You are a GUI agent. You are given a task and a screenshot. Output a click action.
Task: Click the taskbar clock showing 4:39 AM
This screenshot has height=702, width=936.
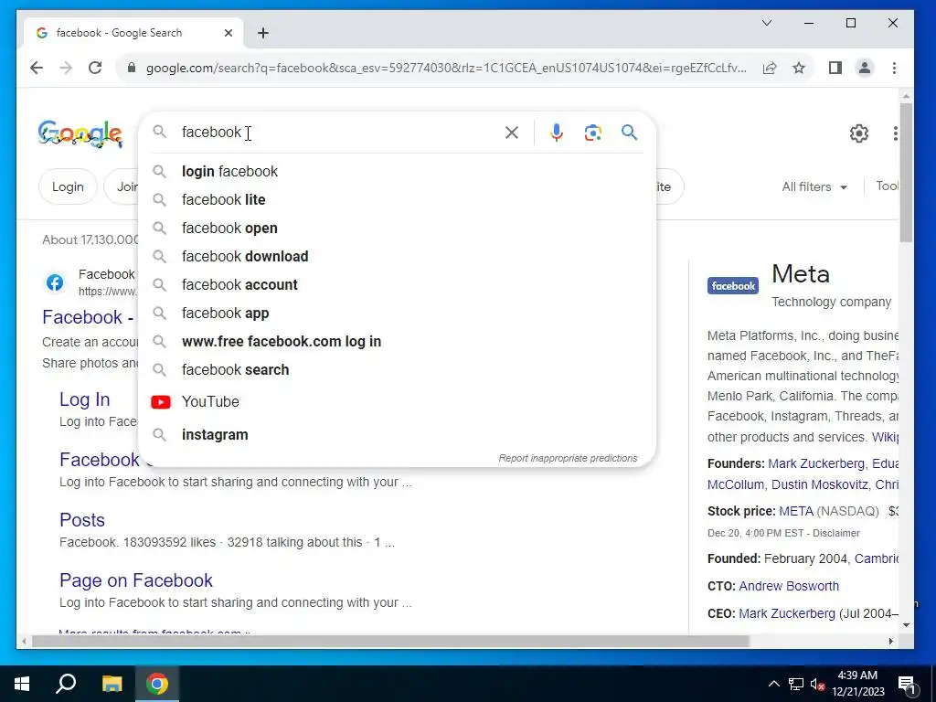click(x=857, y=684)
